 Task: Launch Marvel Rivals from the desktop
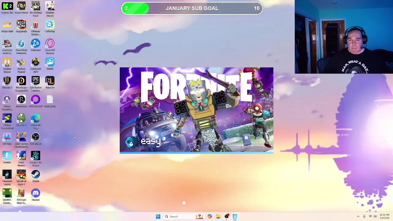(x=21, y=8)
